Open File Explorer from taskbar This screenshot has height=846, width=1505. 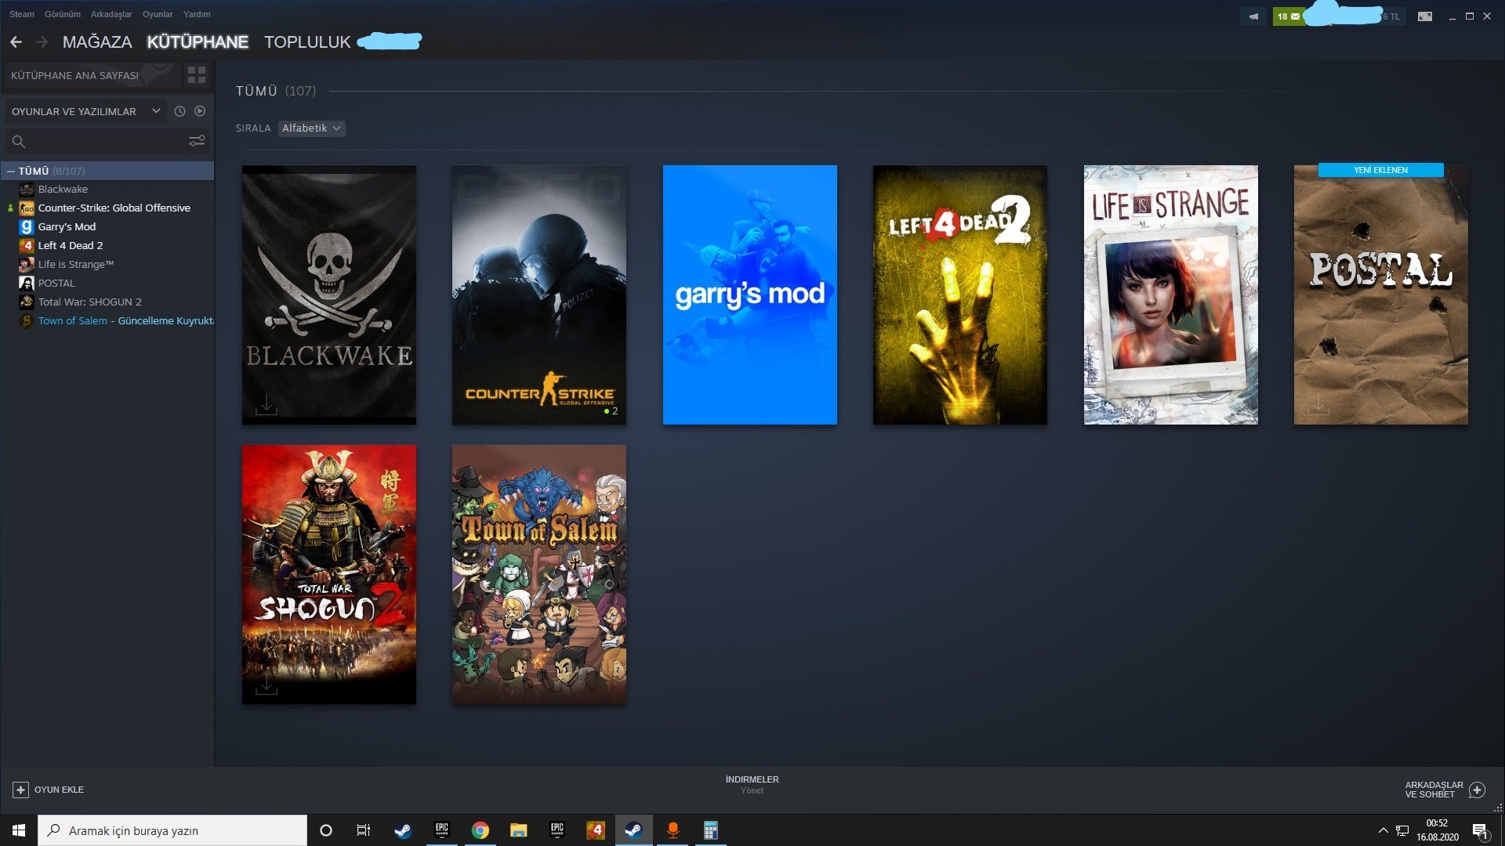click(x=518, y=830)
